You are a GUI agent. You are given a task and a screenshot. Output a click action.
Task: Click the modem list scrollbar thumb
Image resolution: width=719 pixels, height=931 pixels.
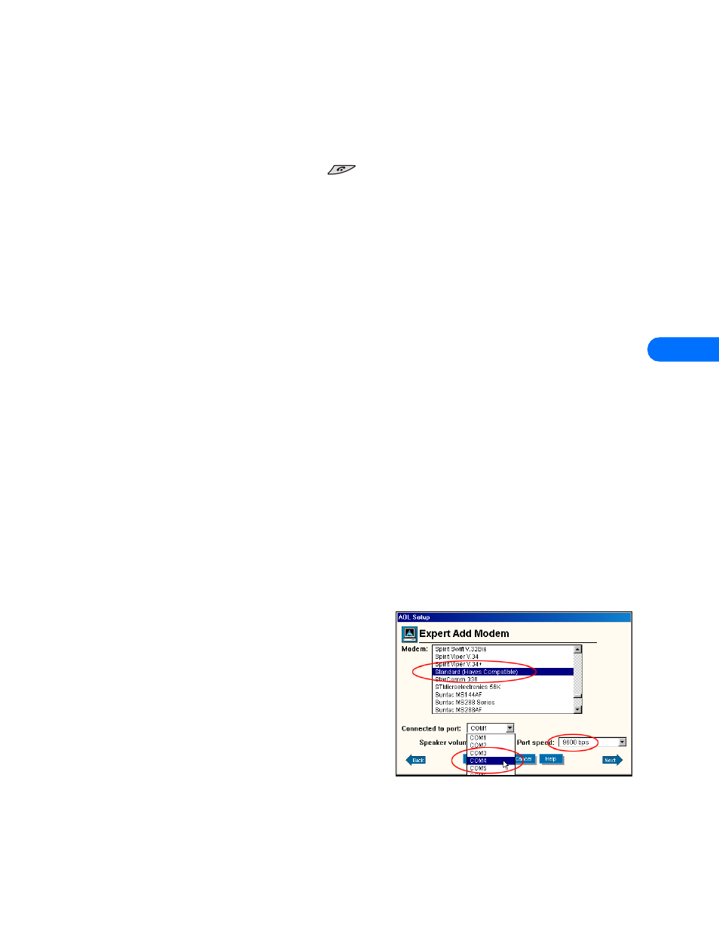pos(578,697)
